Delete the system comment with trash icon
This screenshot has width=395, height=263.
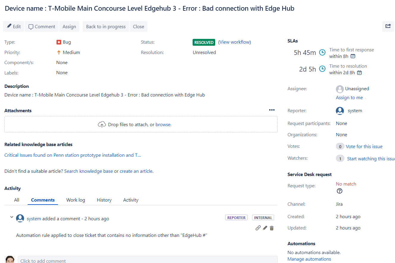[x=272, y=228]
